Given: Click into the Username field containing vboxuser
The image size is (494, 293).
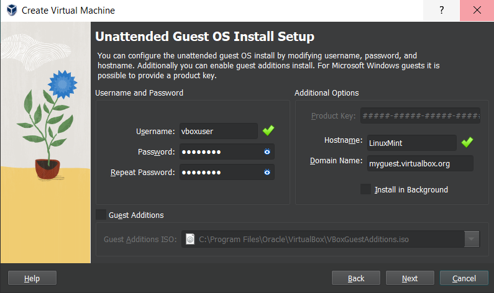Looking at the screenshot, I should point(217,131).
